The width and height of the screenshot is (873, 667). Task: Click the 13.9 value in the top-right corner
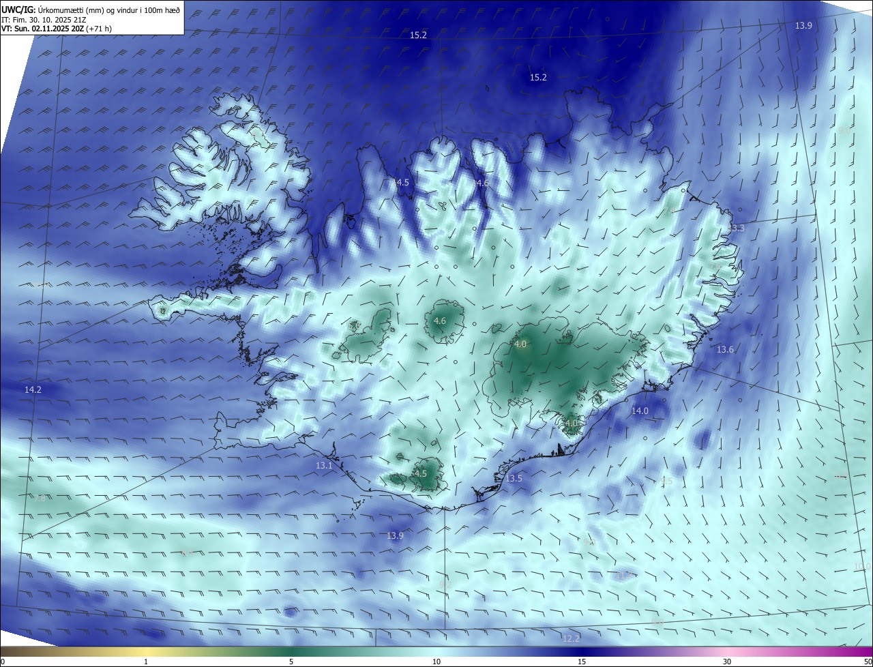tap(803, 25)
